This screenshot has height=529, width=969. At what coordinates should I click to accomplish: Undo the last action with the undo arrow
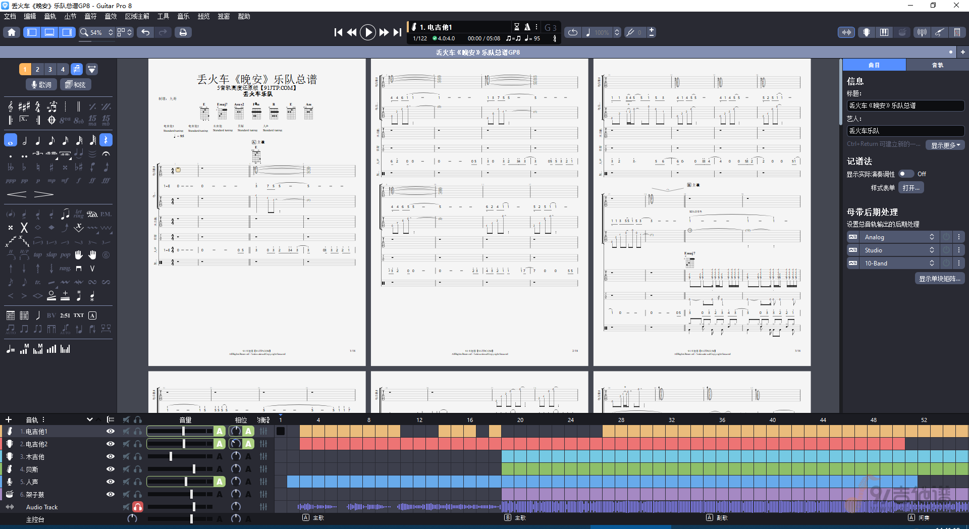pos(145,32)
